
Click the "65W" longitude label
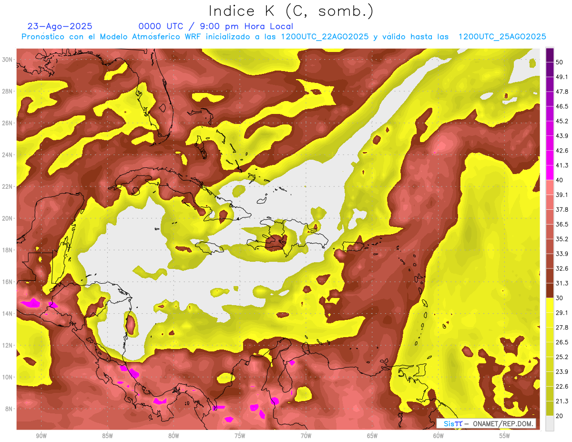(x=372, y=436)
